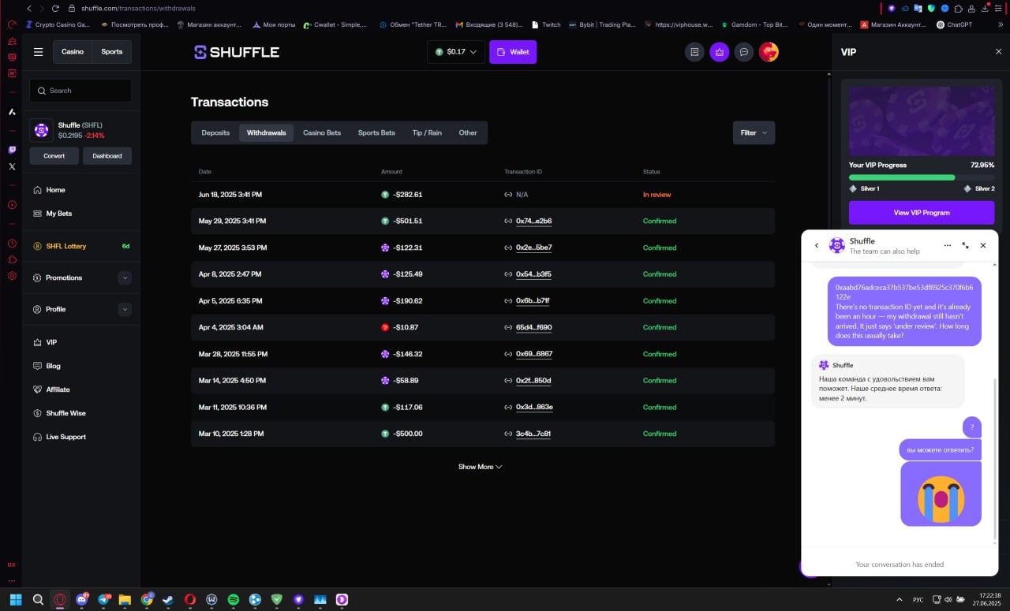Screen dimensions: 1010x611
Task: Expand Show More transactions
Action: coord(480,467)
